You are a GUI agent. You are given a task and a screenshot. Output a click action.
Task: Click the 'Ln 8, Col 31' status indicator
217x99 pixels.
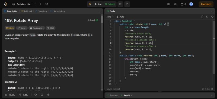[x=207, y=89]
